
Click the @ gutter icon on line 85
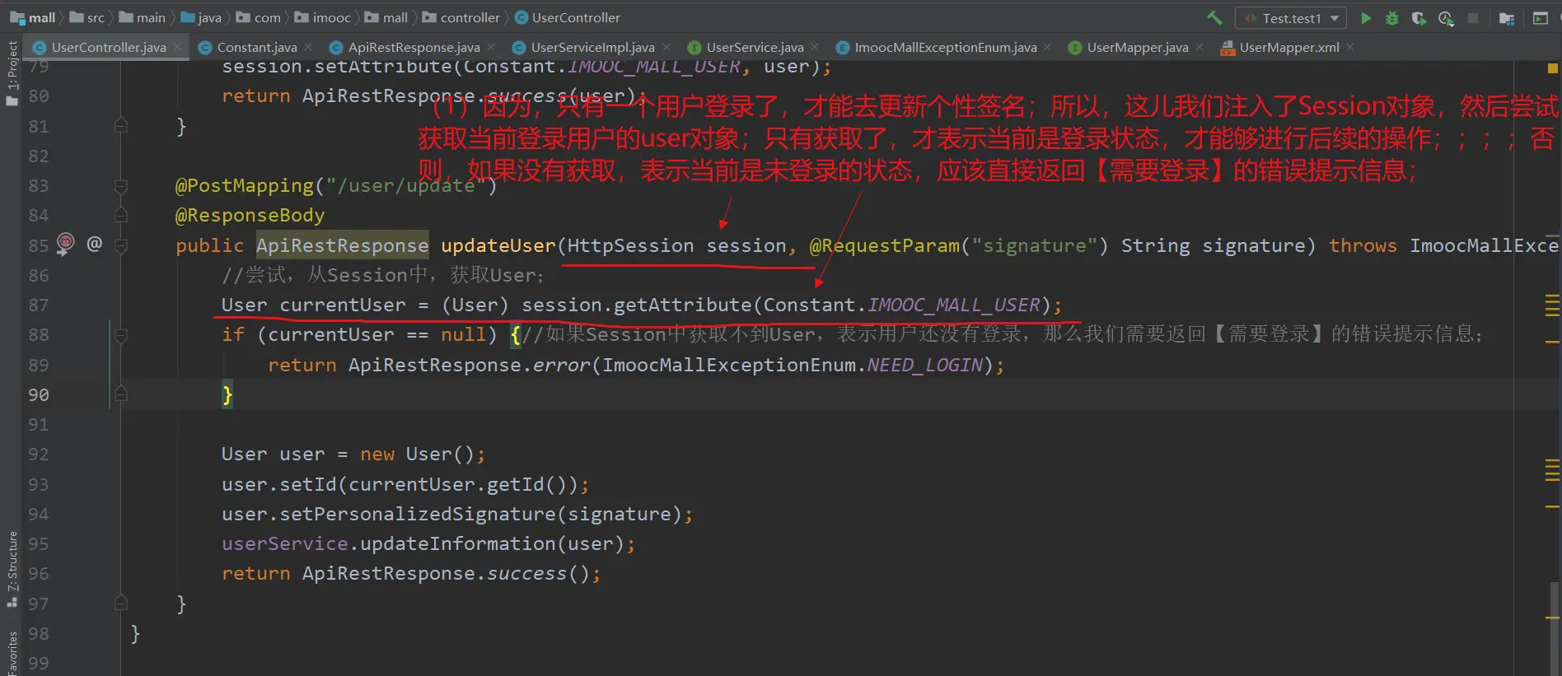click(x=95, y=244)
